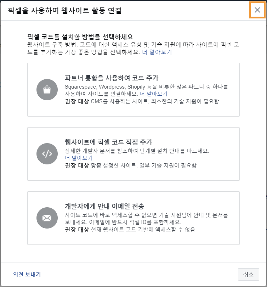Click the 현재 웹사이트 코드 기반 recommendation line
Viewport: 267px width, 287px height.
point(130,229)
